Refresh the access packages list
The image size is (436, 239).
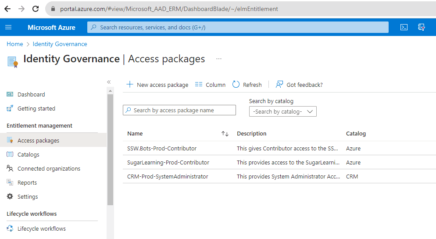pos(247,85)
